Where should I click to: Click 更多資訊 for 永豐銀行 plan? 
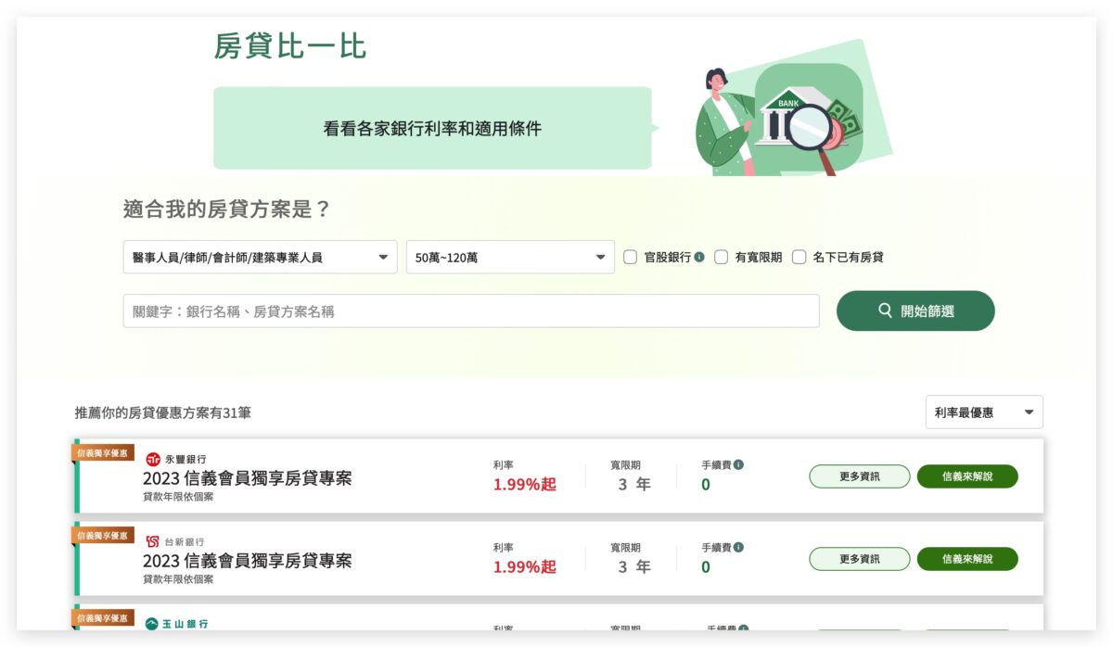(x=860, y=476)
